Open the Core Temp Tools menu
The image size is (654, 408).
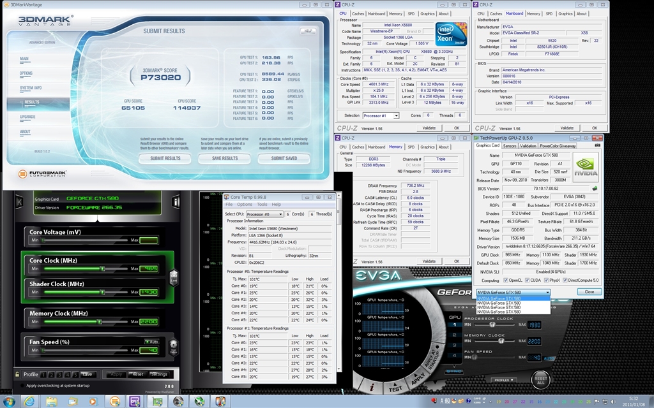262,205
